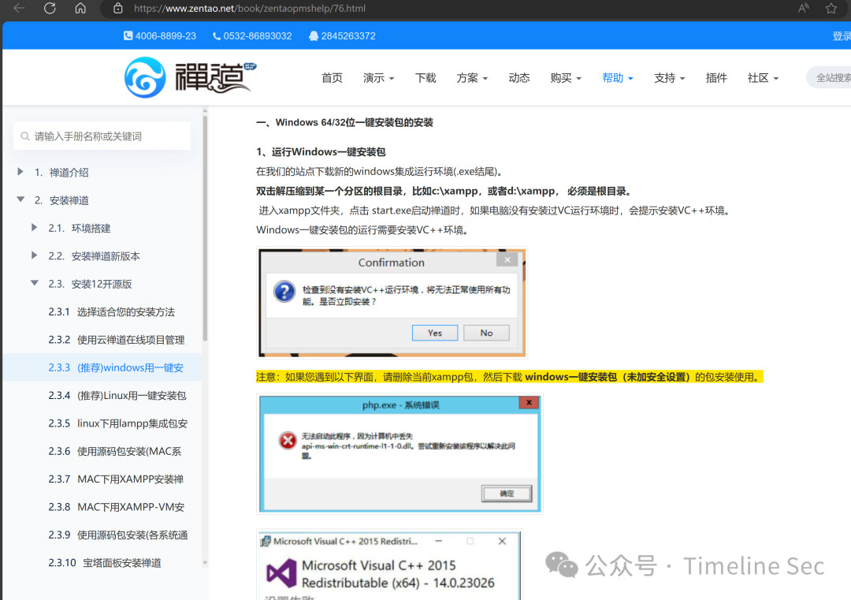
Task: Click the browser home icon
Action: coord(80,9)
